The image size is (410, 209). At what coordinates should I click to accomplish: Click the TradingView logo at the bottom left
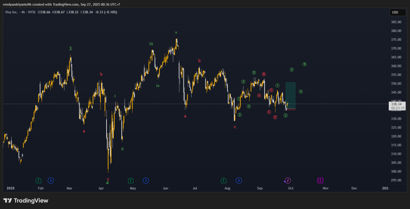click(26, 201)
